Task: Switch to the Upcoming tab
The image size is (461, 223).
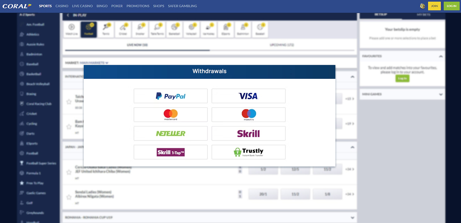Action: 282,45
